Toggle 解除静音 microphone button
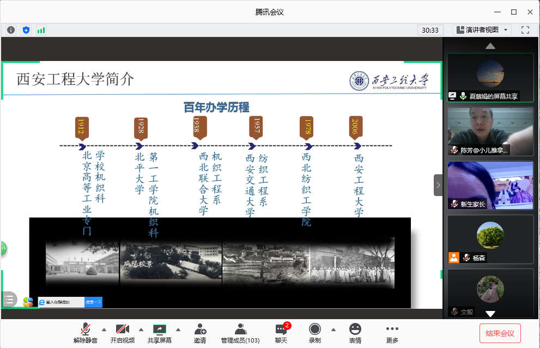The image size is (540, 348). [86, 333]
